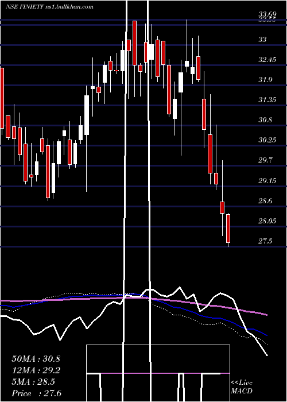Click the 28.6 price axis label
The height and width of the screenshot is (402, 287).
click(265, 201)
